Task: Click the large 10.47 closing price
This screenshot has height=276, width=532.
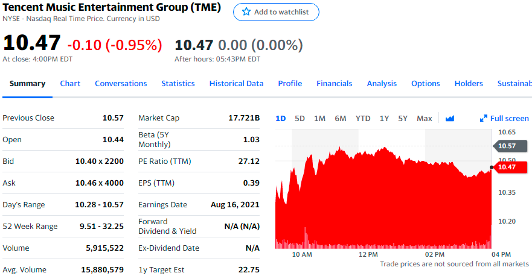Action: point(31,43)
